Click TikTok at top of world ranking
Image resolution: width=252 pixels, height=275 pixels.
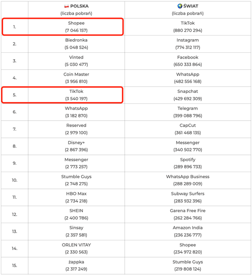[x=188, y=27]
